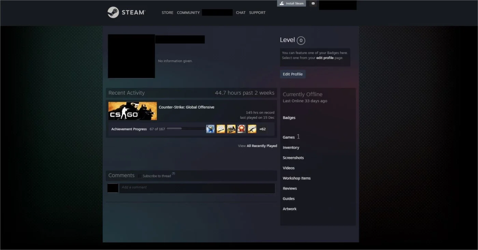Open the Guides link in sidebar
Screen dimensions: 478x250
pyautogui.click(x=289, y=199)
